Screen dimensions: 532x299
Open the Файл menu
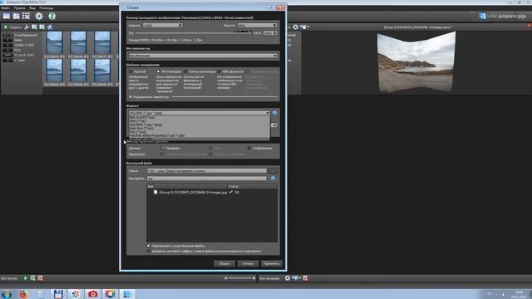point(6,7)
